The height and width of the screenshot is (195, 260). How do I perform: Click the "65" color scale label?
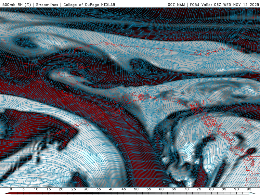(174, 189)
